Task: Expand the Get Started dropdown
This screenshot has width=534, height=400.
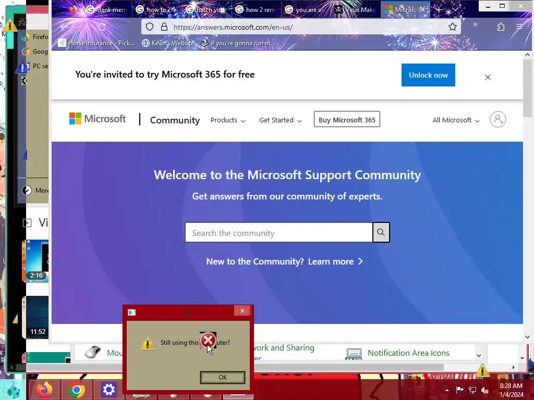Action: pyautogui.click(x=280, y=120)
